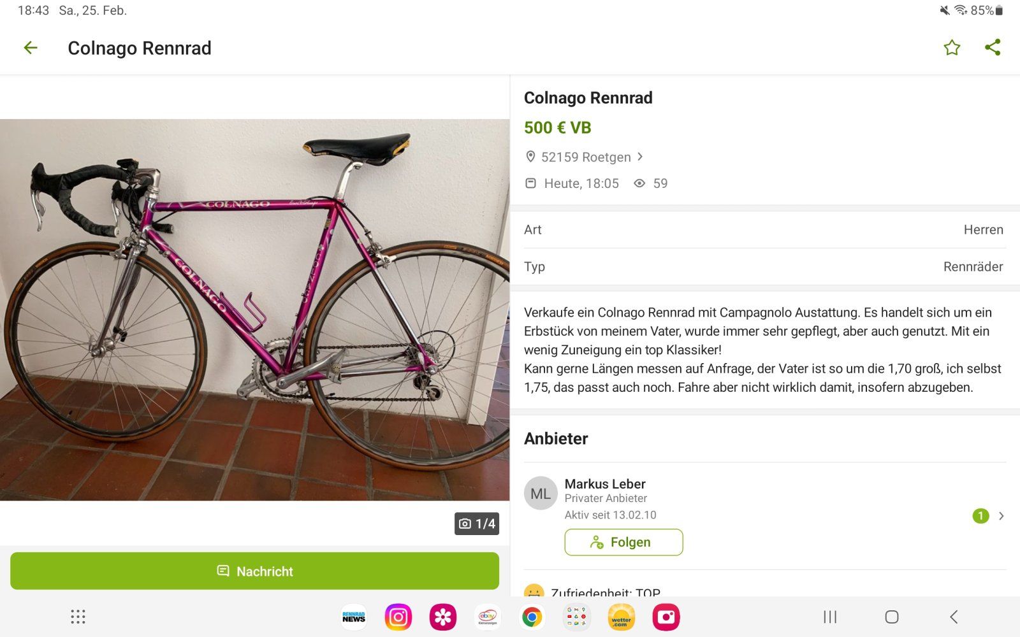The height and width of the screenshot is (637, 1020).
Task: Open location 52159 Roetgen
Action: point(585,157)
